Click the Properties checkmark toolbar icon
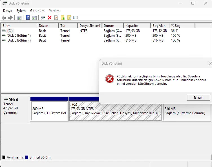 pyautogui.click(x=56, y=18)
